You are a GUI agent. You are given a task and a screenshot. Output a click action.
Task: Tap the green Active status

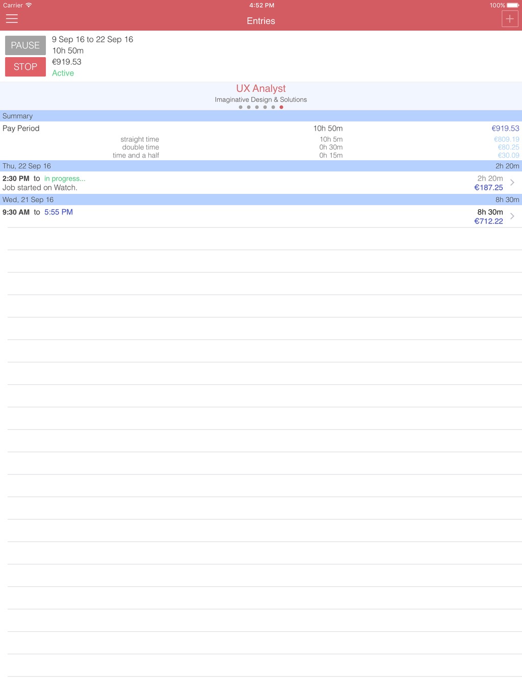click(x=63, y=73)
